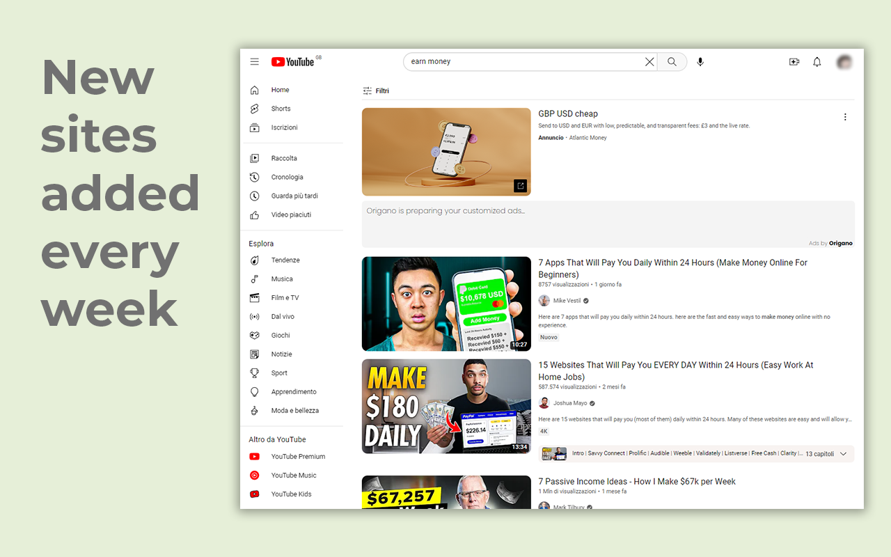Viewport: 891px width, 557px height.
Task: Click the Home house icon in sidebar
Action: click(x=255, y=90)
